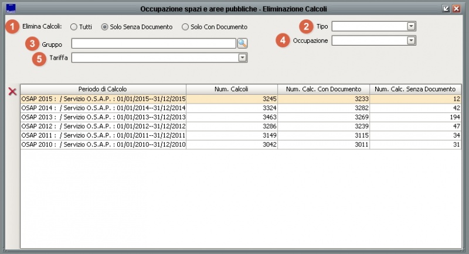The height and width of the screenshot is (254, 469).
Task: Click the 3245 Num. Calcoli cell
Action: point(232,99)
